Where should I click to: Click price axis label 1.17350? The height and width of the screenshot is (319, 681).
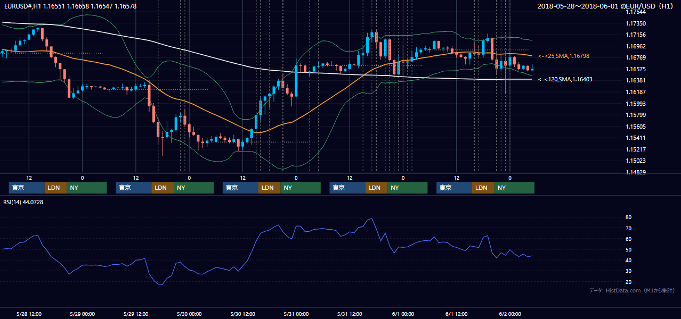point(636,23)
